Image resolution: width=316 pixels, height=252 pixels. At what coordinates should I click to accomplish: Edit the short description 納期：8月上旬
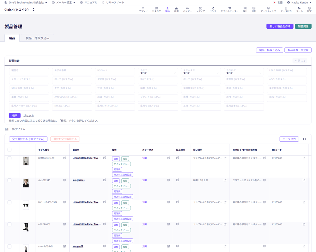[x=225, y=180]
